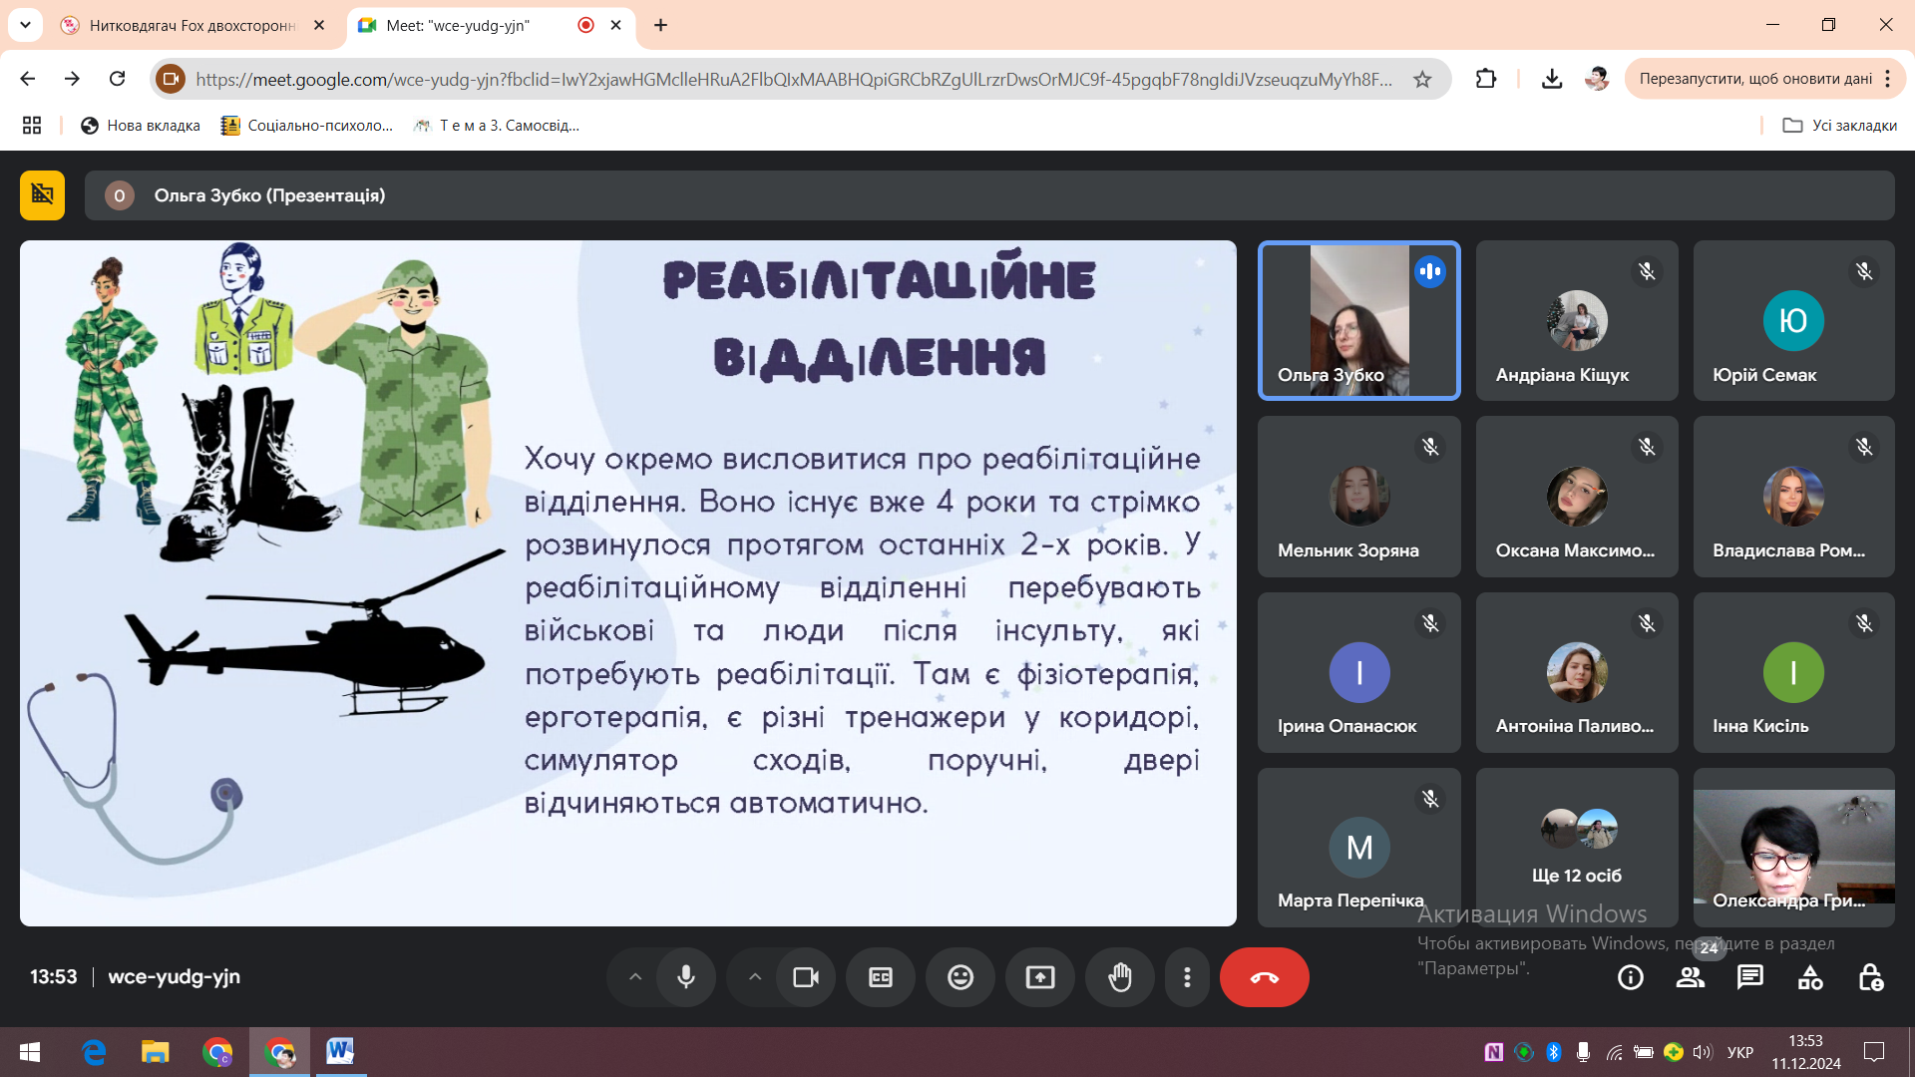Open the chat panel icon
1915x1077 pixels.
(1750, 977)
